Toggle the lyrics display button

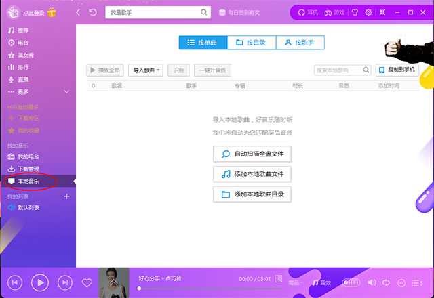point(278,278)
